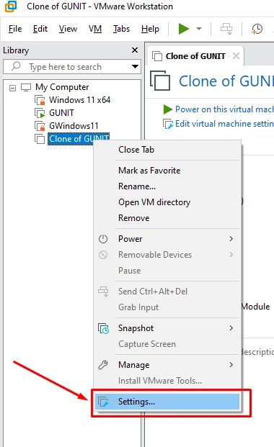Select Clone of GUNIT in Library tree

tap(79, 139)
